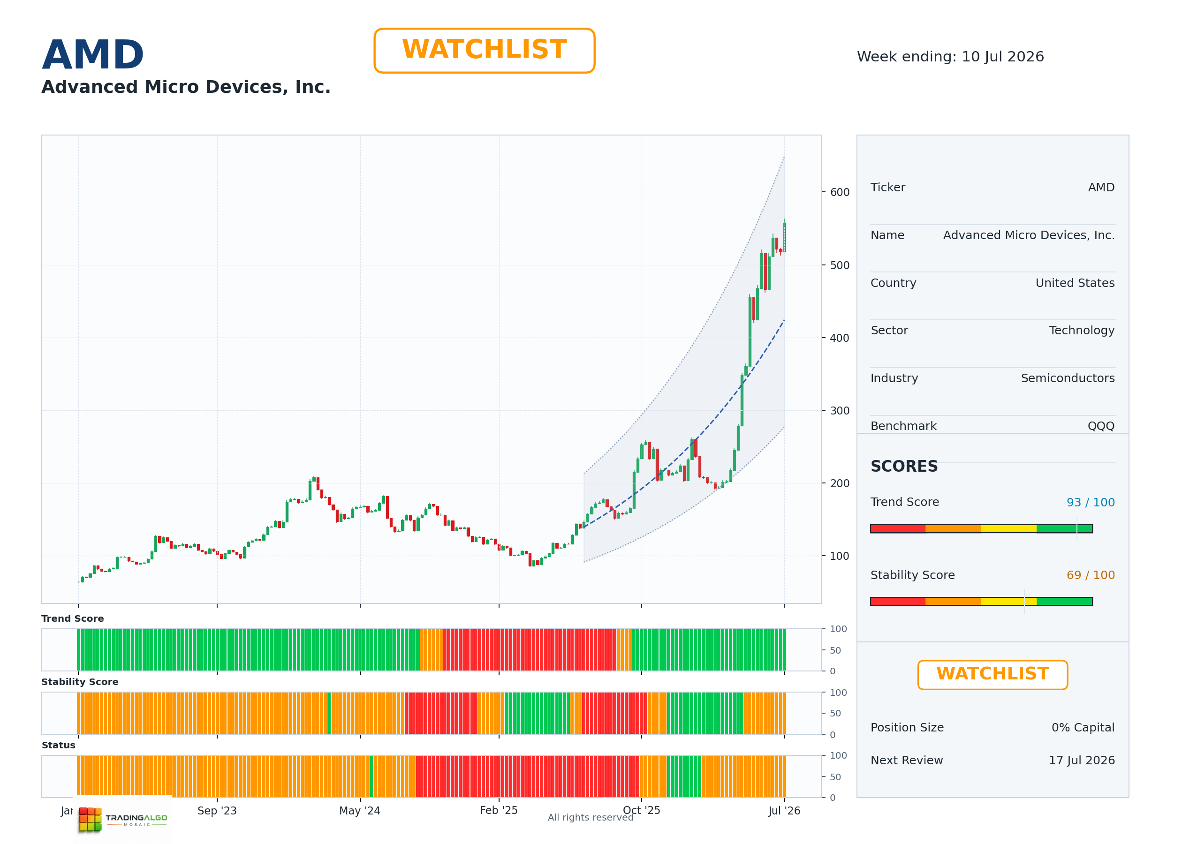Screen dimensions: 1182x844
Task: Click the Trend Score strip chart title
Action: (72, 618)
